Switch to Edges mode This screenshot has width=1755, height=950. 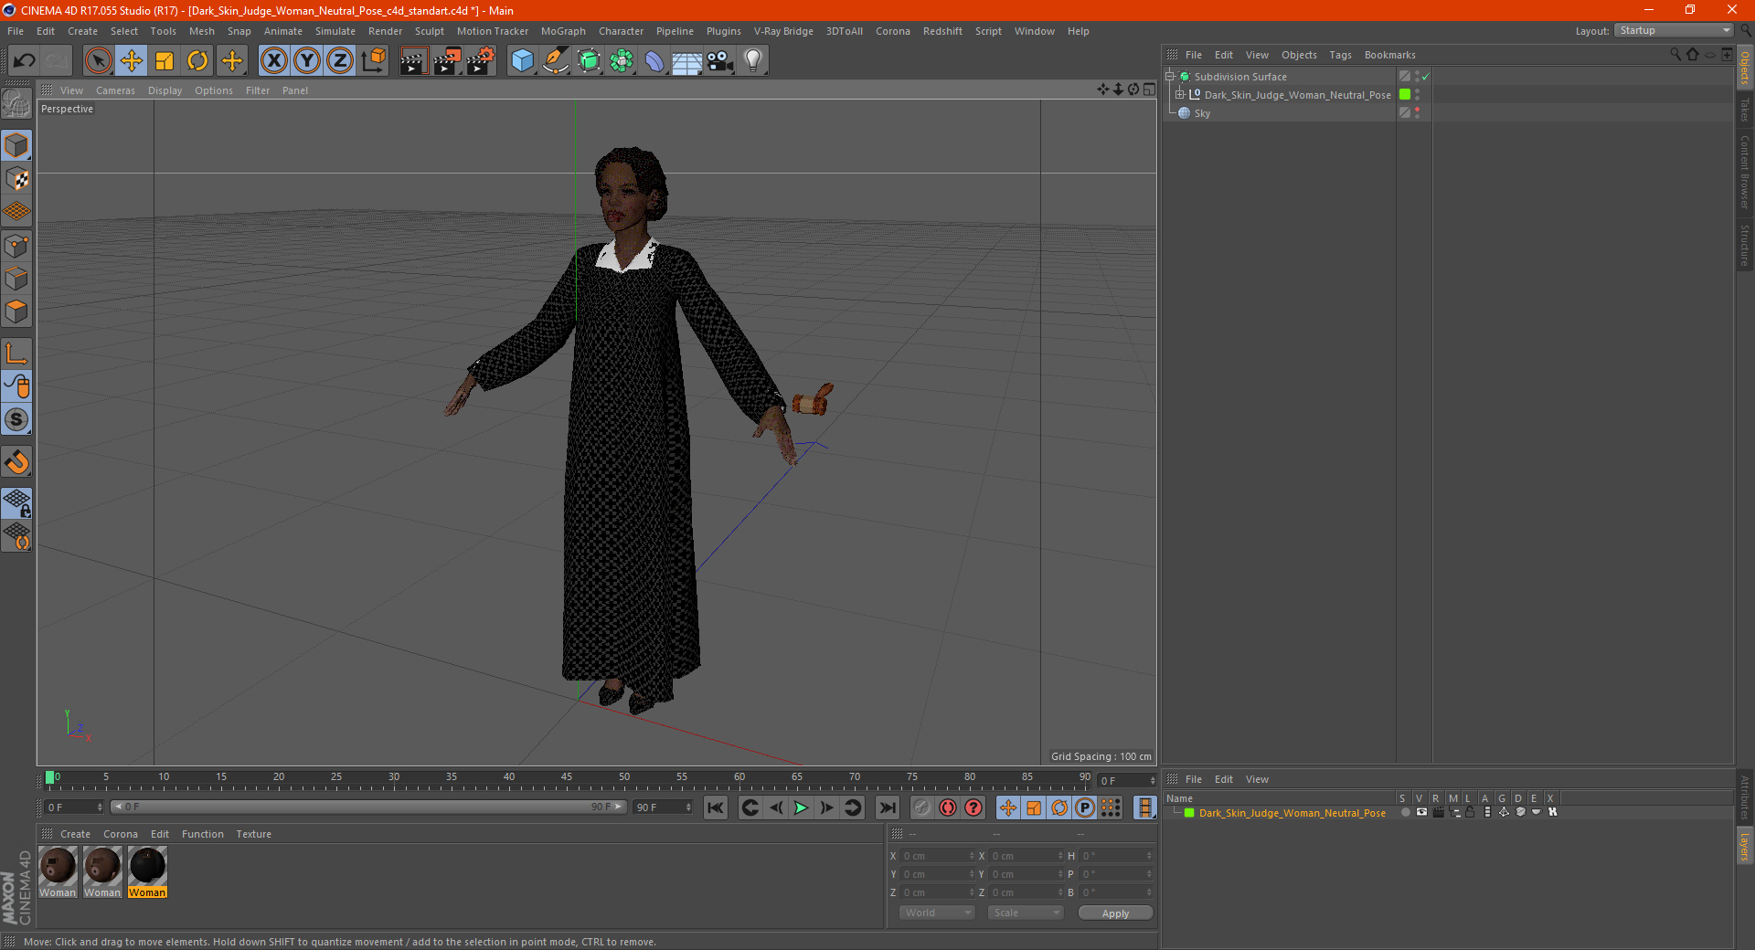[16, 279]
